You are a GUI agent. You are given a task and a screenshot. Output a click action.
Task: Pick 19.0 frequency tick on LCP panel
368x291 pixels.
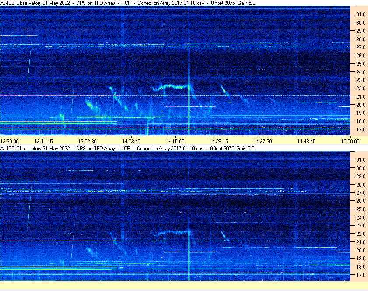pyautogui.click(x=361, y=259)
